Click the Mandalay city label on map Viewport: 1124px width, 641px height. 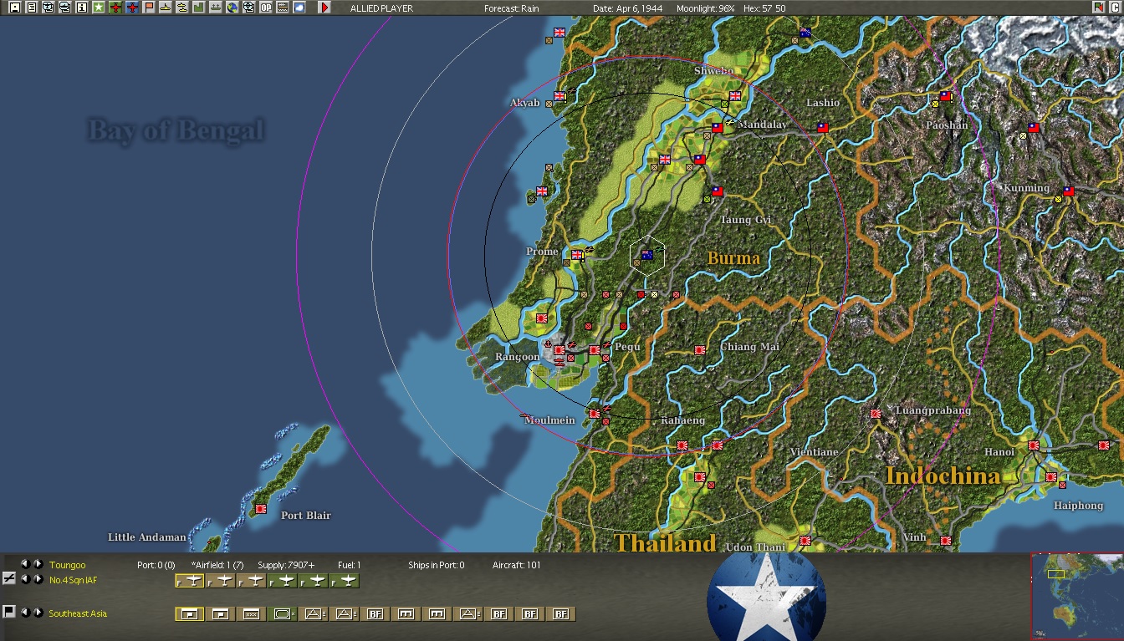(x=762, y=125)
